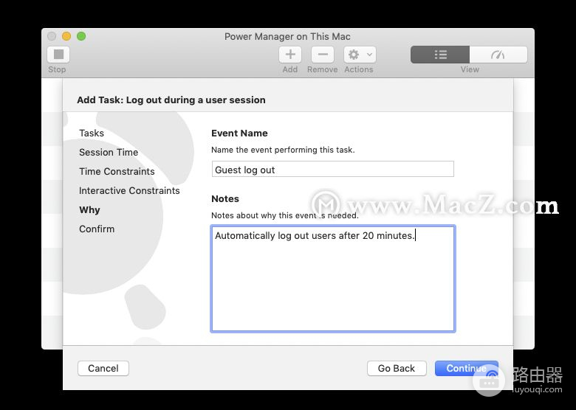Close the window with red button
The height and width of the screenshot is (410, 576).
pyautogui.click(x=52, y=36)
